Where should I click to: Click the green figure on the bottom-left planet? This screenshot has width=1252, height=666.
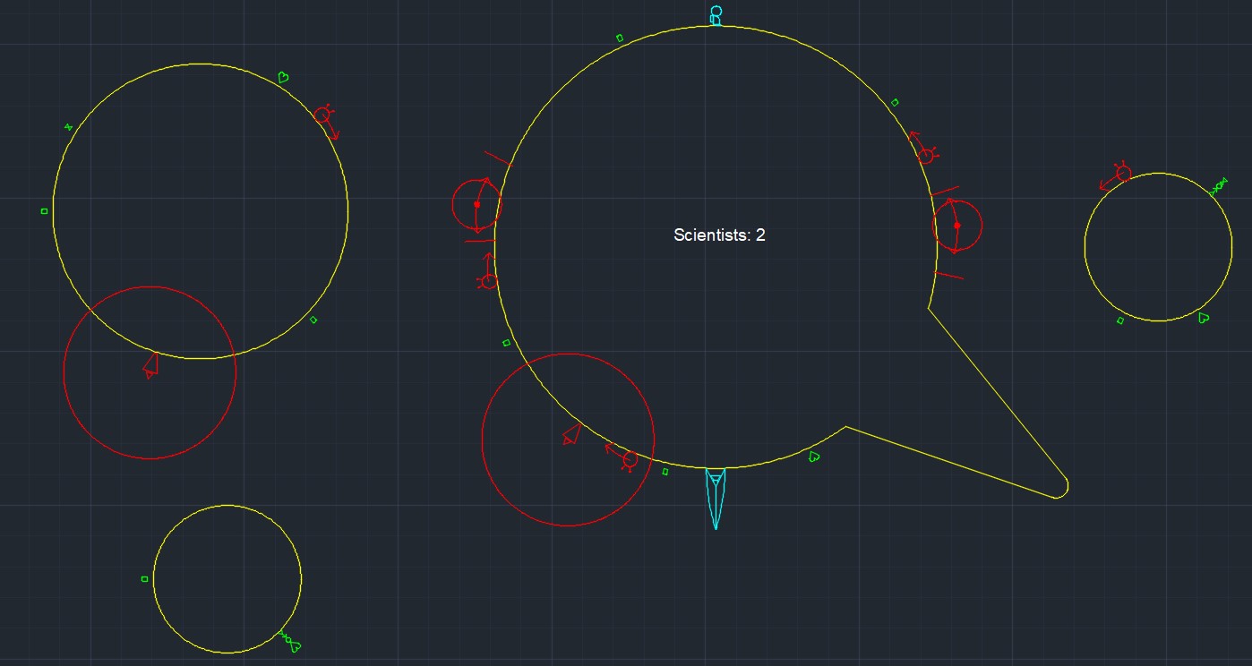click(287, 639)
